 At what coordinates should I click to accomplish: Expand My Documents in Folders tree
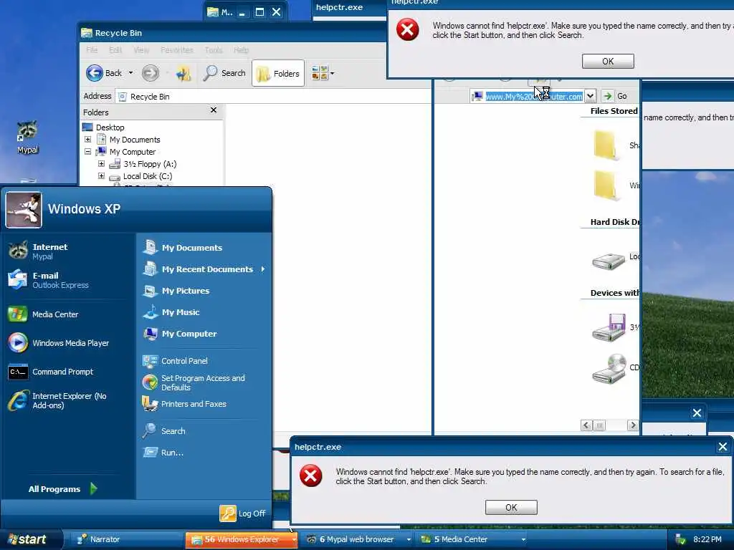(87, 140)
